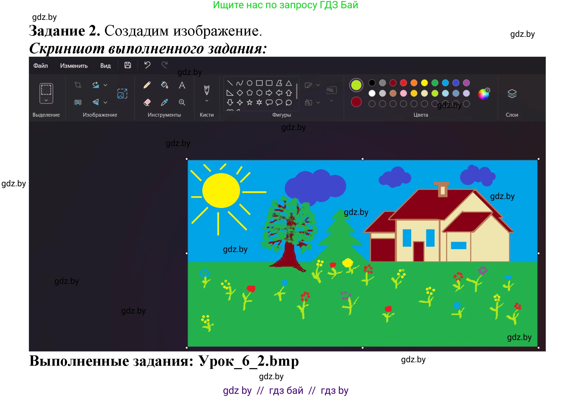Open the Edit colors wheel
Screen dimensions: 572x397
click(484, 94)
